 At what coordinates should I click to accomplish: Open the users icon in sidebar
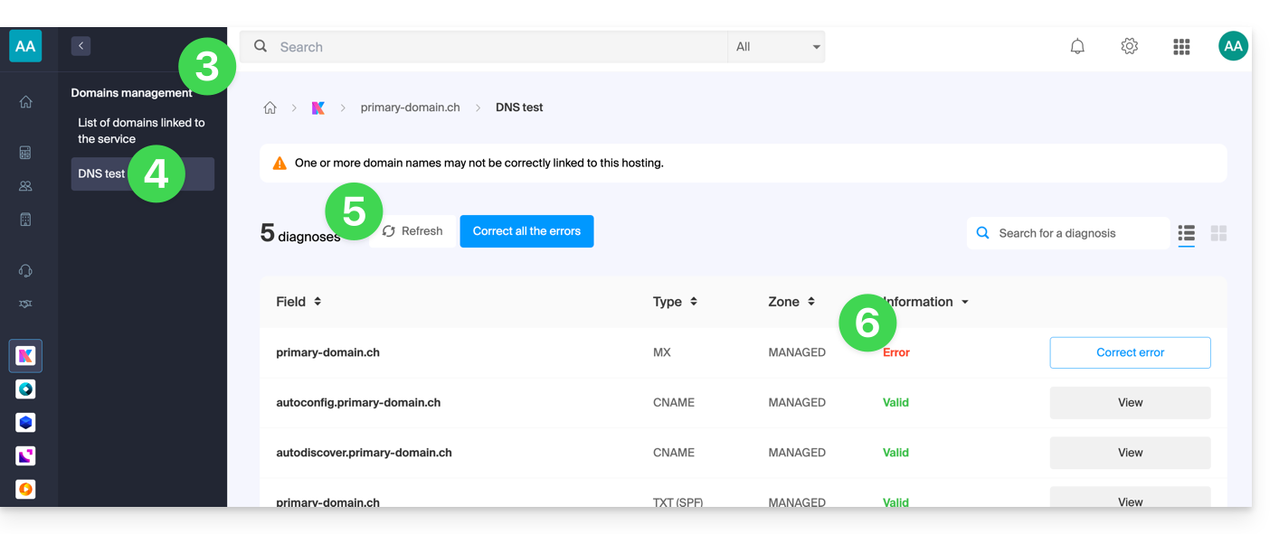pos(25,186)
